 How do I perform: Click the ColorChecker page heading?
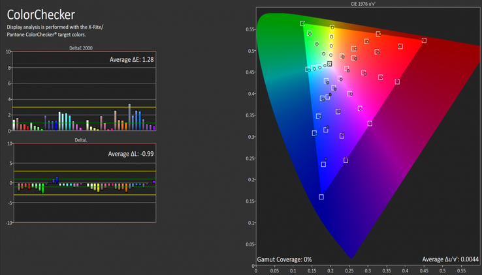click(x=41, y=15)
